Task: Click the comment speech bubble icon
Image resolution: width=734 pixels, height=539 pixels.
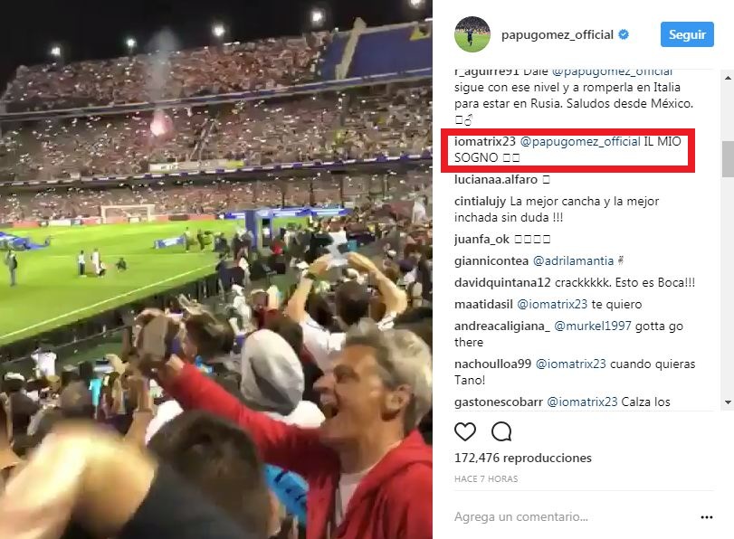Action: coord(501,431)
